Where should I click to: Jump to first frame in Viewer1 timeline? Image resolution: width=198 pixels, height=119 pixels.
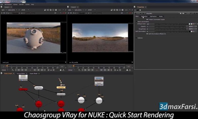19,70
